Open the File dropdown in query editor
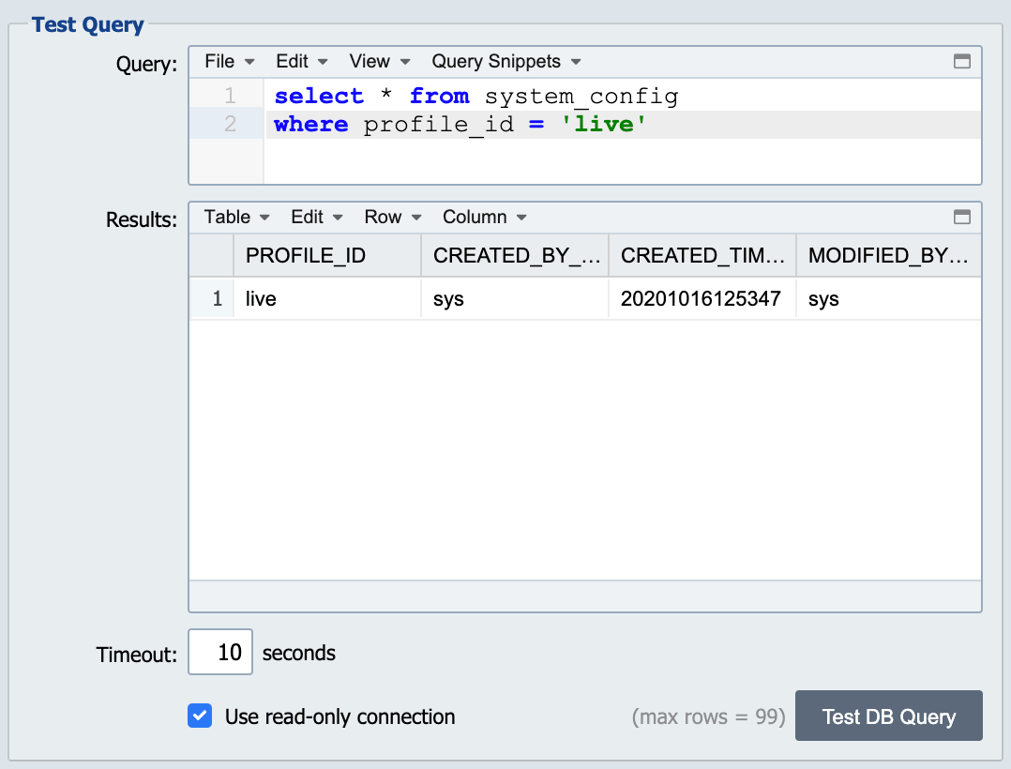Viewport: 1011px width, 769px height. pos(230,61)
